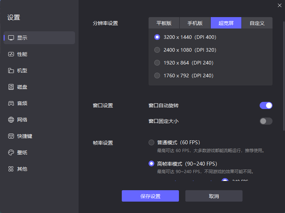Enable the 窗口固定大小 switch
The image size is (285, 213).
tap(266, 121)
